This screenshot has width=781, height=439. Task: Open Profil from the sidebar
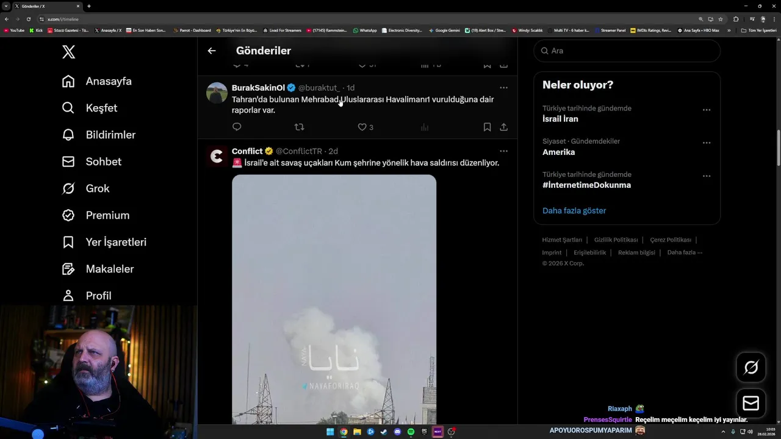click(87, 296)
